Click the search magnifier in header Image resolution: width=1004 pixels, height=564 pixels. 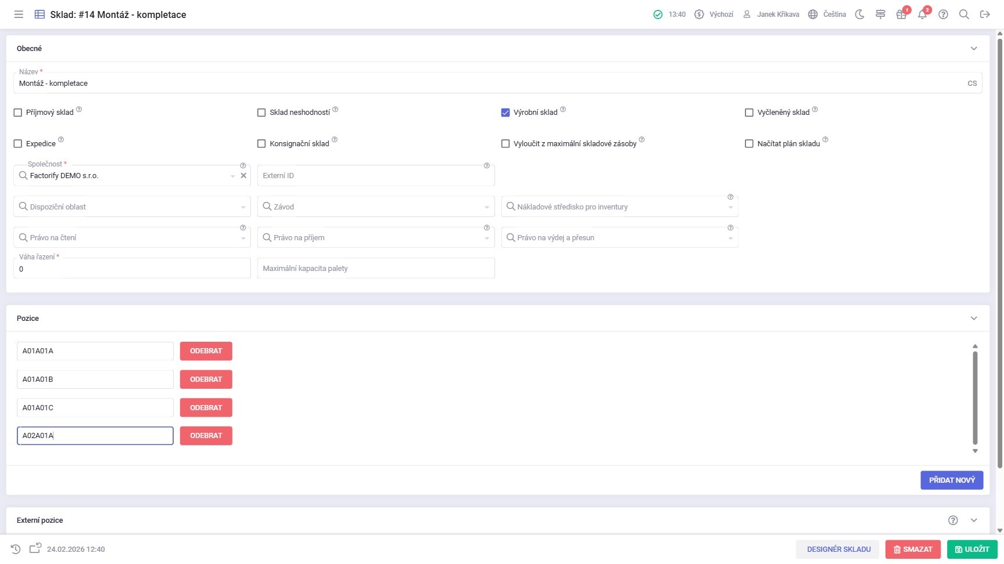964,15
